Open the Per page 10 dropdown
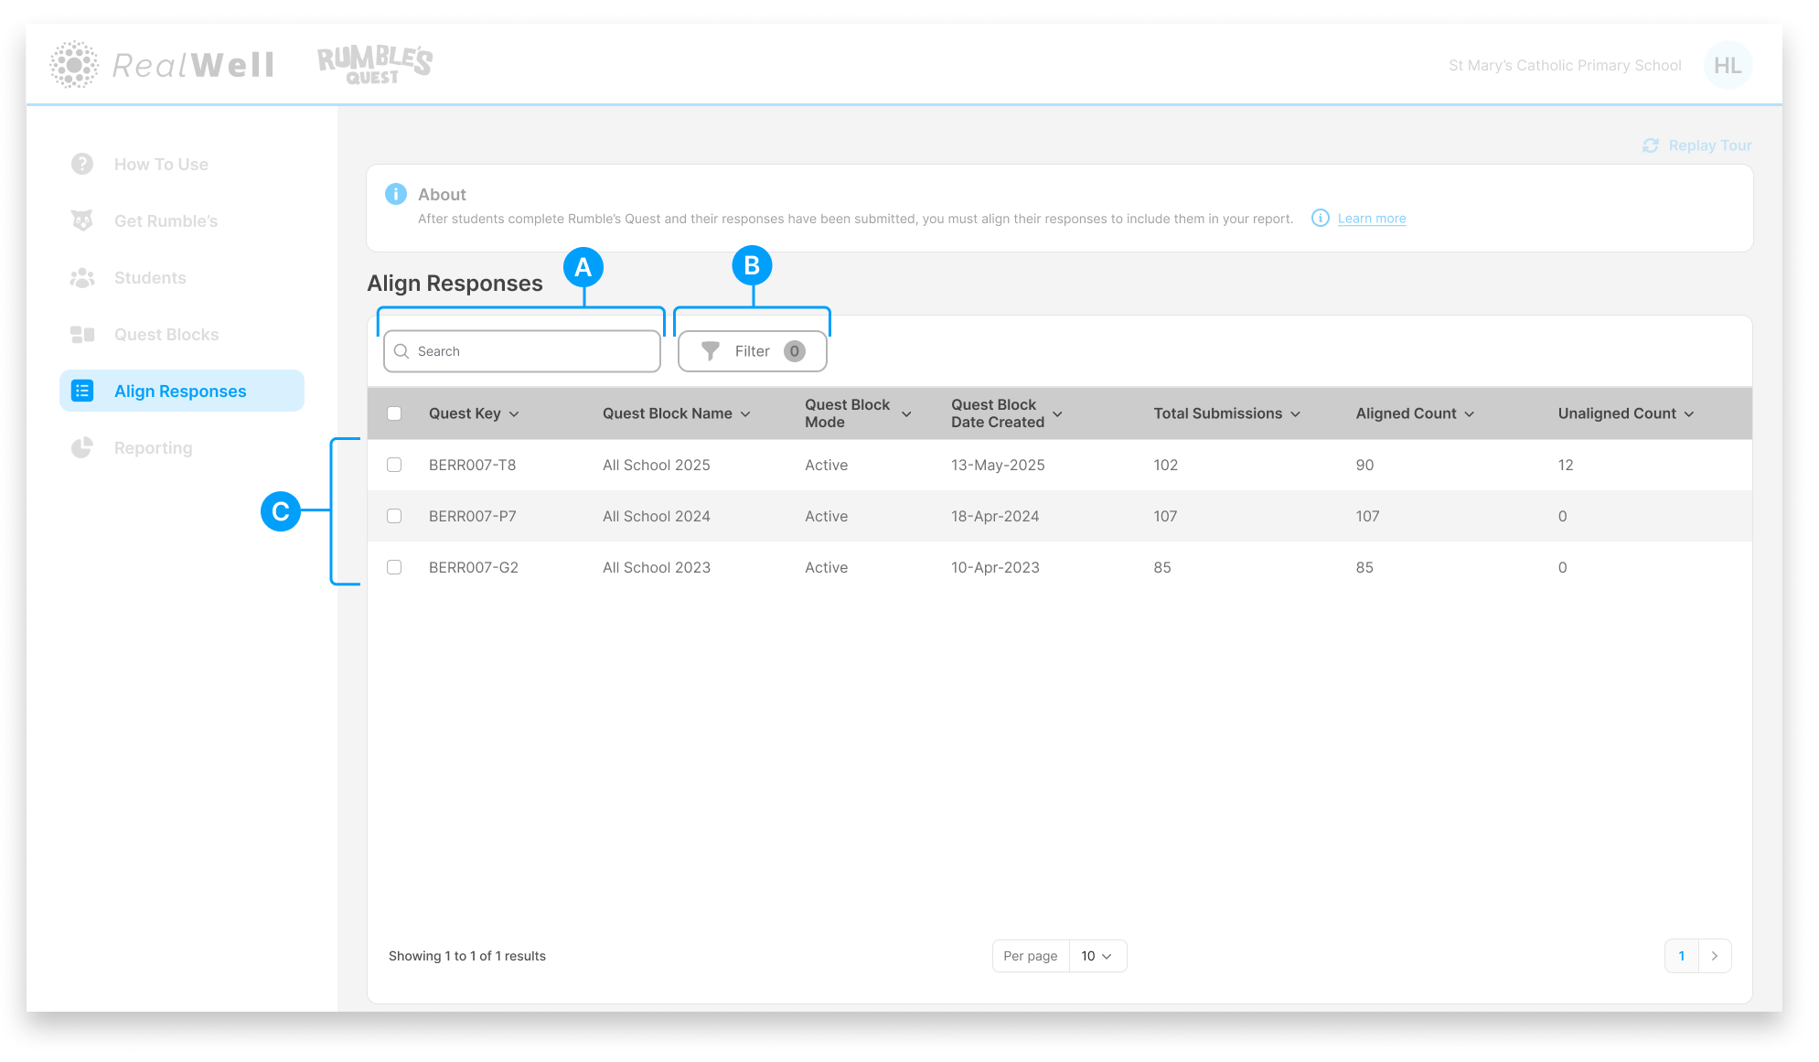Viewport: 1819px width, 1062px height. [1097, 956]
